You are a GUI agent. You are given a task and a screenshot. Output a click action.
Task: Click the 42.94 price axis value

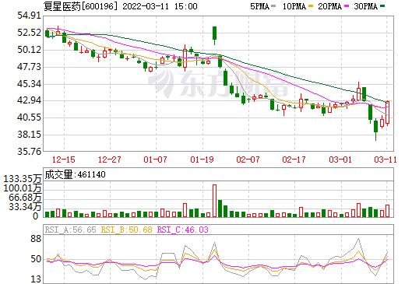pyautogui.click(x=30, y=100)
